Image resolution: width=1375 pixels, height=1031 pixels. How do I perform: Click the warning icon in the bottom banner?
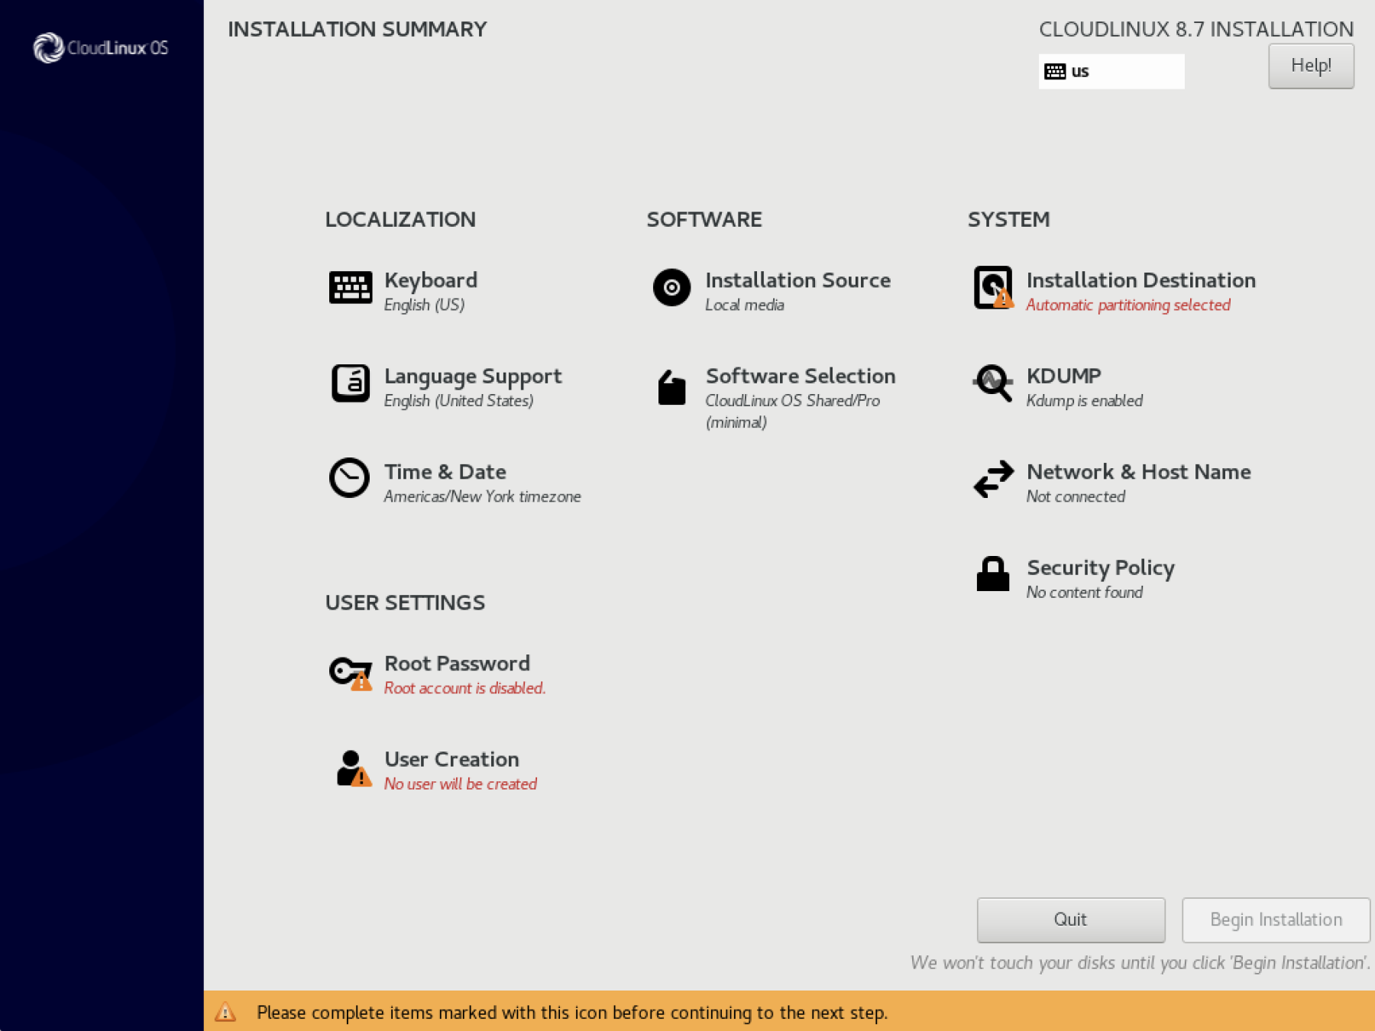click(227, 1011)
